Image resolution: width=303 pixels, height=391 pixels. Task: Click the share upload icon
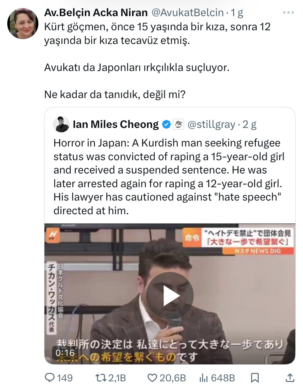click(x=290, y=378)
